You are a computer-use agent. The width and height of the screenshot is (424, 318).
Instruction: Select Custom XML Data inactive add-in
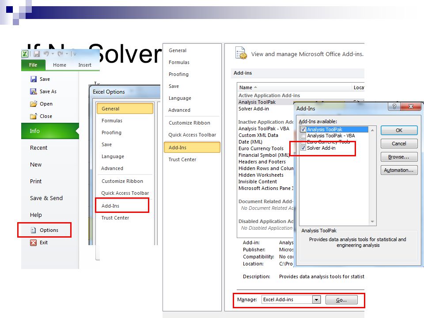pyautogui.click(x=258, y=135)
